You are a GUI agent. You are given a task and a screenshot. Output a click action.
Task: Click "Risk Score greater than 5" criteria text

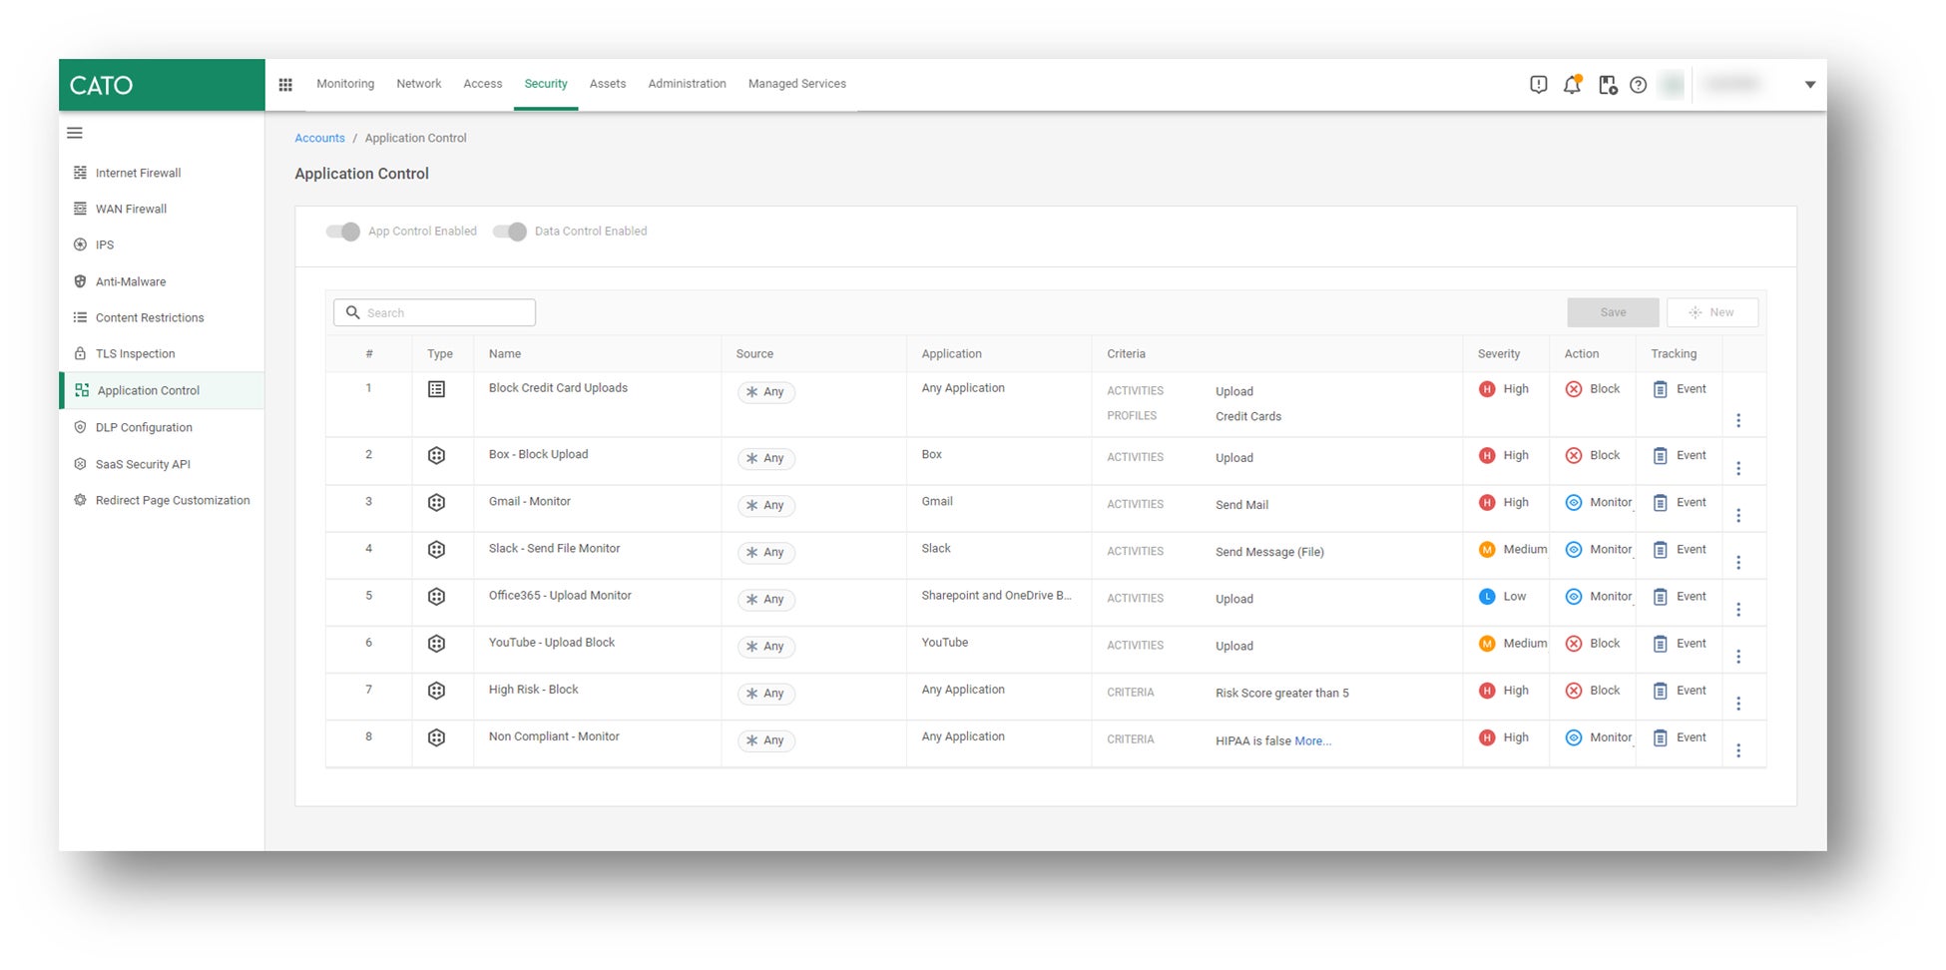coord(1282,694)
